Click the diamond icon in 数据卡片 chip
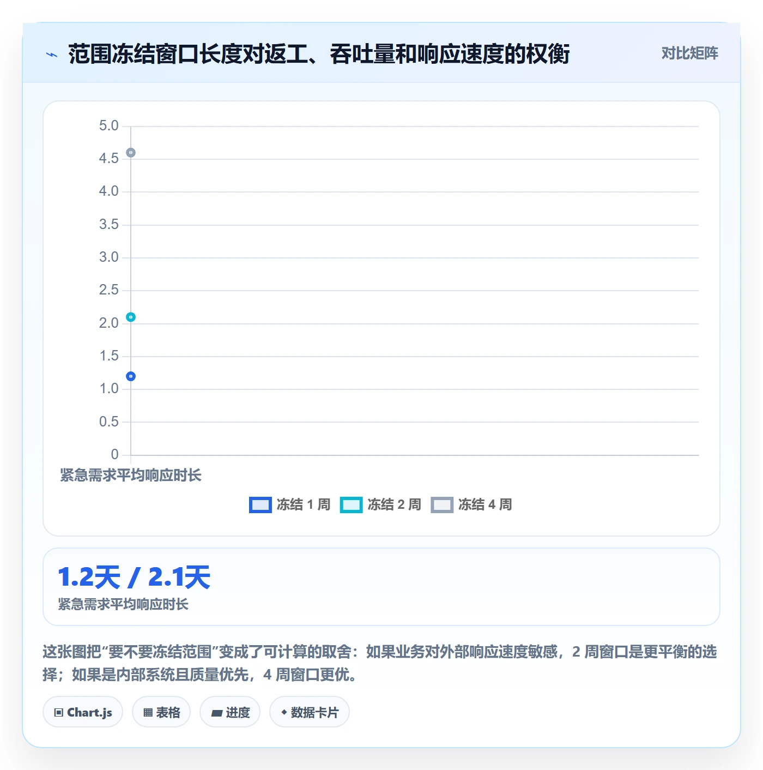 pyautogui.click(x=284, y=712)
